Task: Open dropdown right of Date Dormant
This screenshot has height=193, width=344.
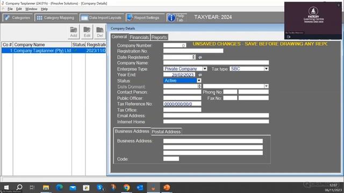Action: click(x=267, y=86)
